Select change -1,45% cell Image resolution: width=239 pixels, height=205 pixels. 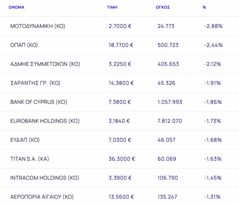[x=213, y=178]
